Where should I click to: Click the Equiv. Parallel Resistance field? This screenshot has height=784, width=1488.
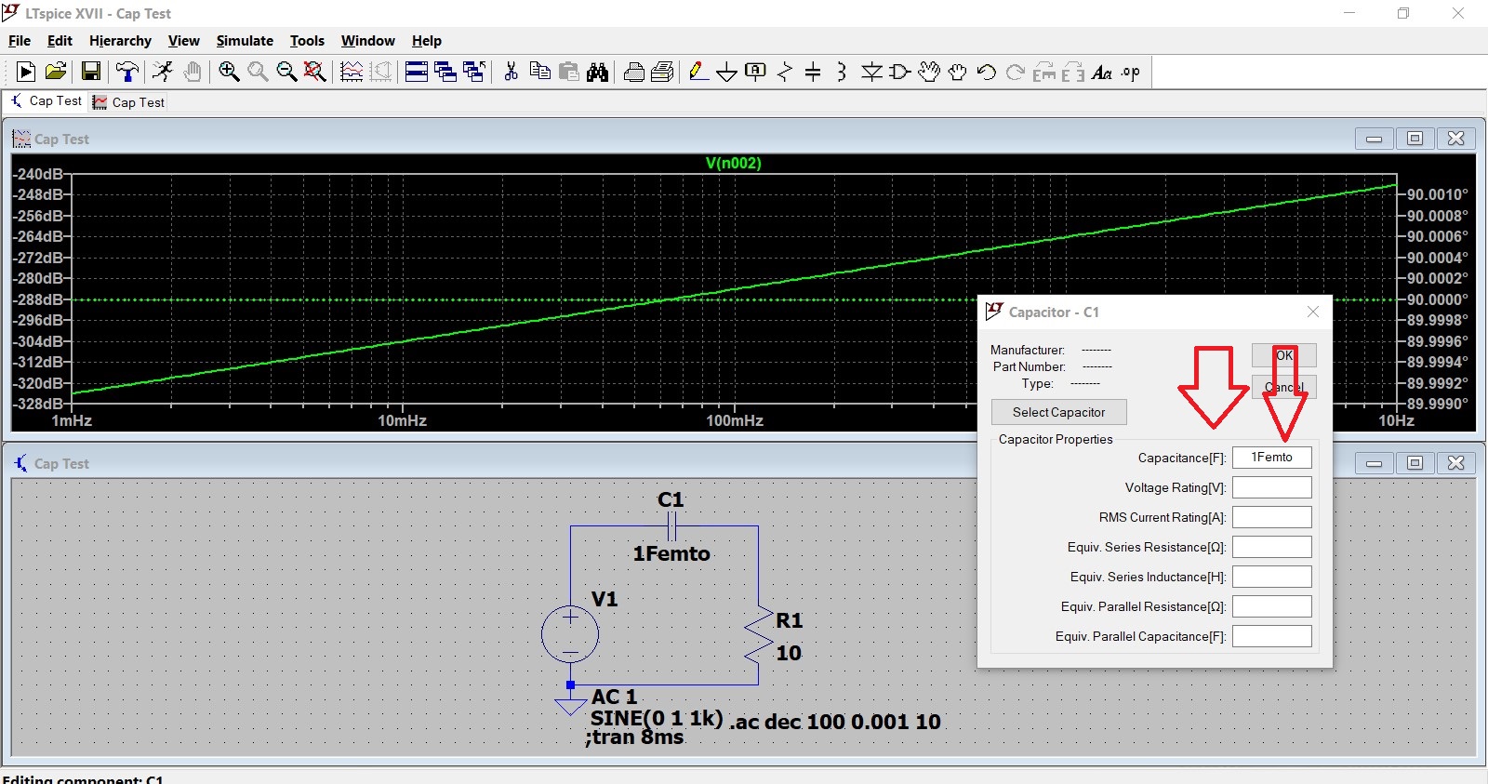pos(1271,606)
